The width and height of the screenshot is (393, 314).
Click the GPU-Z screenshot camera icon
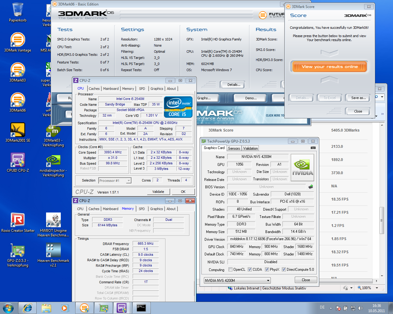[x=313, y=148]
